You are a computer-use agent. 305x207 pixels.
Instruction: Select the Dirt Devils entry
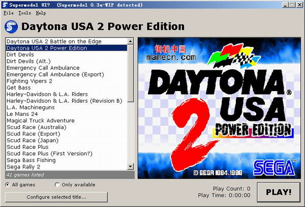(67, 55)
